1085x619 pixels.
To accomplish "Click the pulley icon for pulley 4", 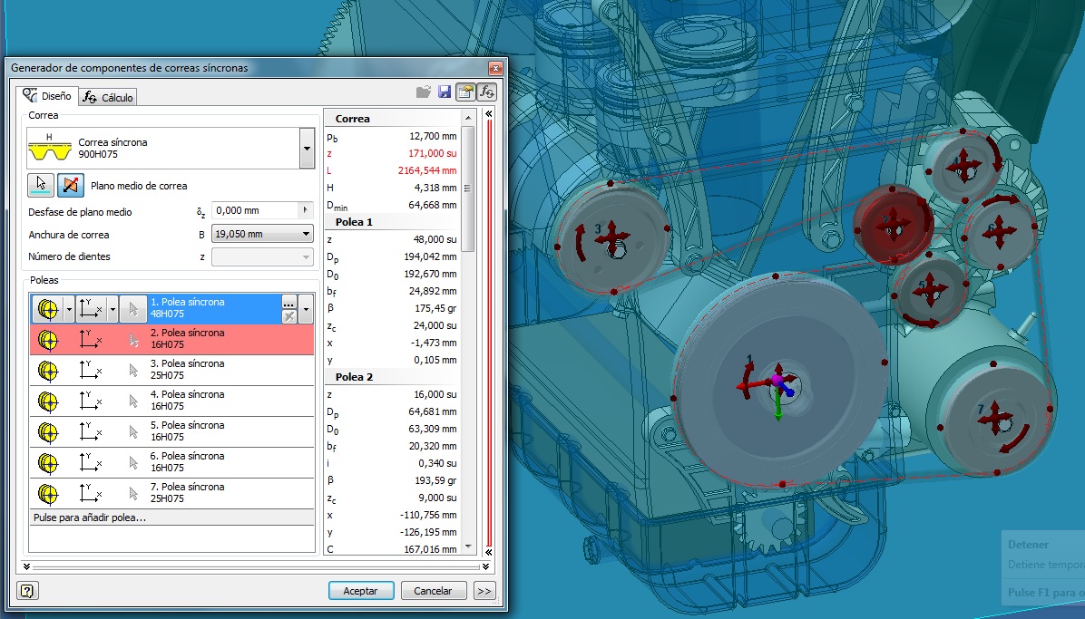I will click(48, 401).
